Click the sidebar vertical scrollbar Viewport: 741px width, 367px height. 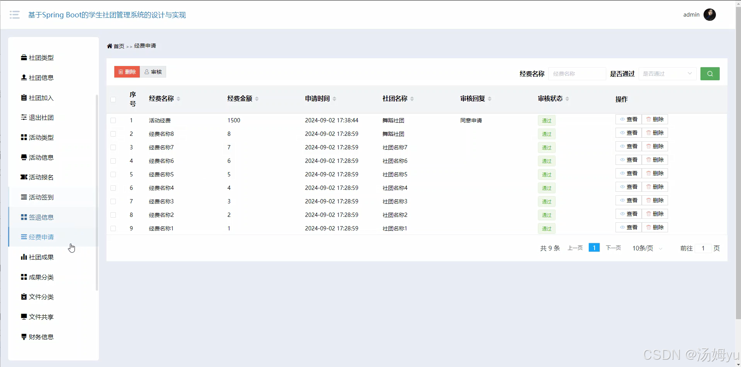coord(97,192)
